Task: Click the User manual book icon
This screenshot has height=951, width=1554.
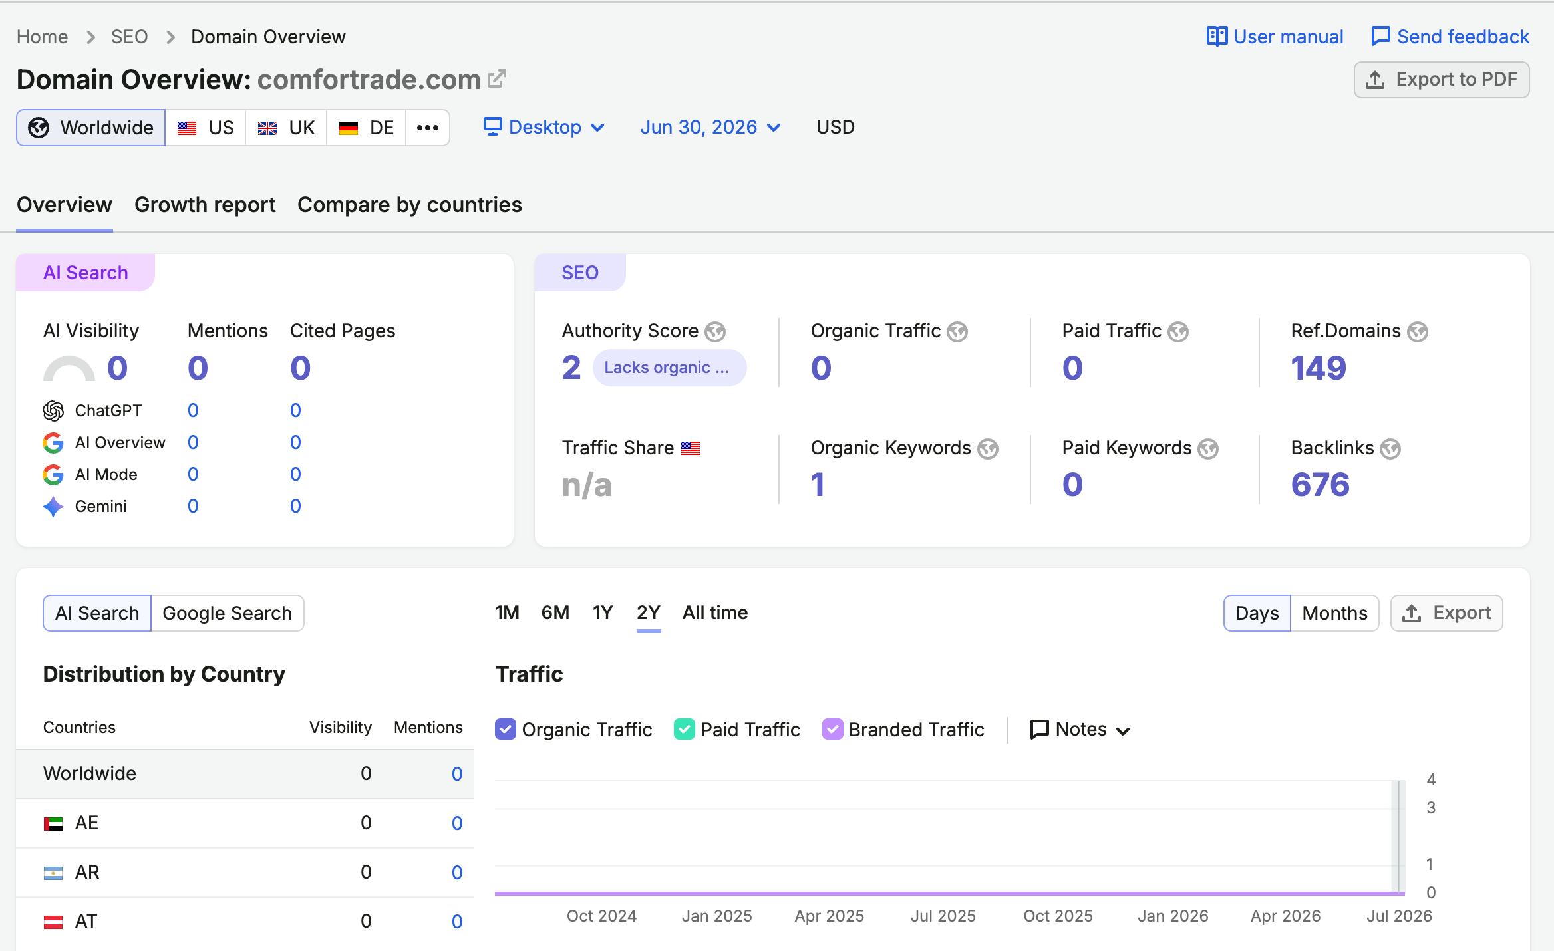Action: pos(1217,37)
